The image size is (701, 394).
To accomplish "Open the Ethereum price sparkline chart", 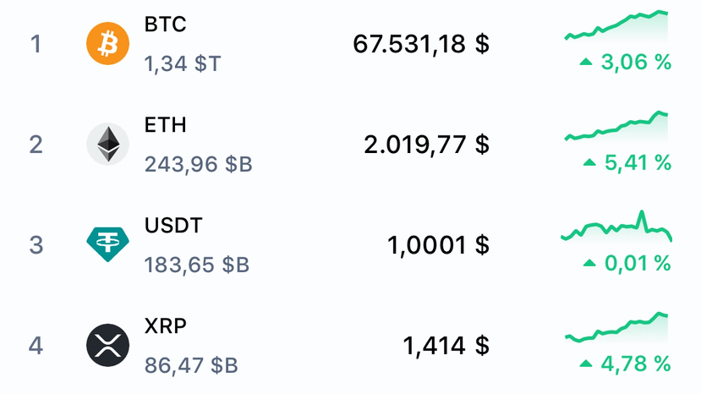I will click(616, 127).
